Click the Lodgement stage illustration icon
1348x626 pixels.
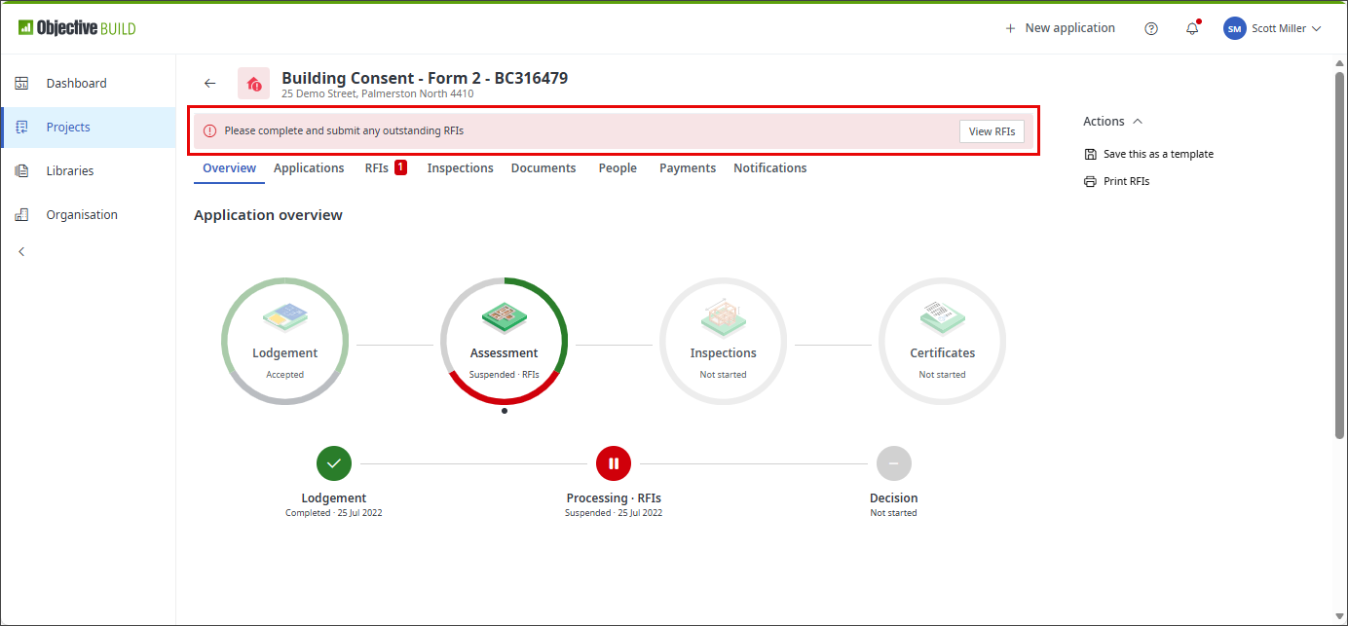click(x=285, y=316)
